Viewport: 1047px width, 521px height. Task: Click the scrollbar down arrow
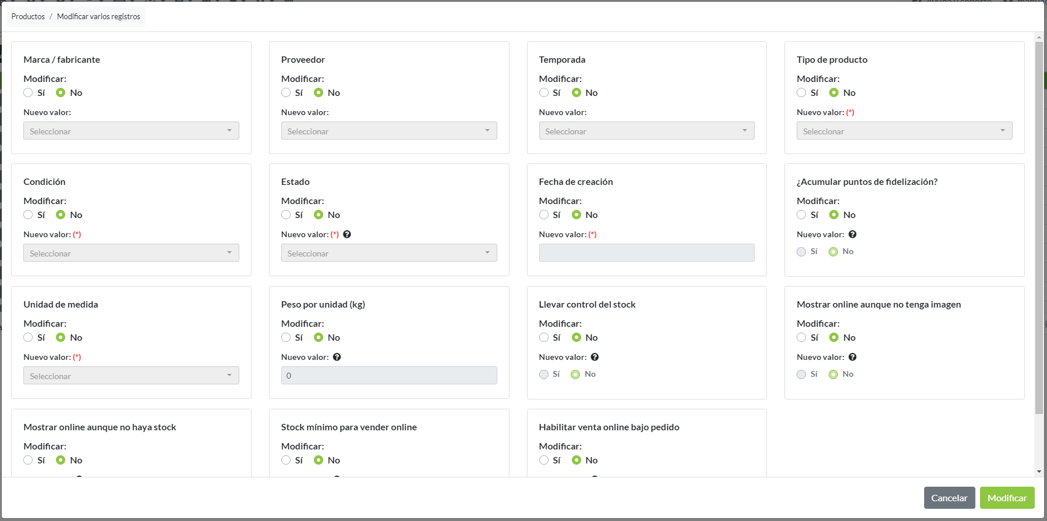(x=1039, y=472)
